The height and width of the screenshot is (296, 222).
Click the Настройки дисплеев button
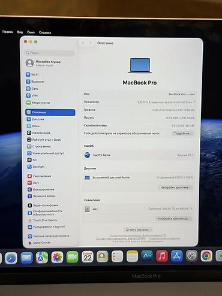(175, 188)
